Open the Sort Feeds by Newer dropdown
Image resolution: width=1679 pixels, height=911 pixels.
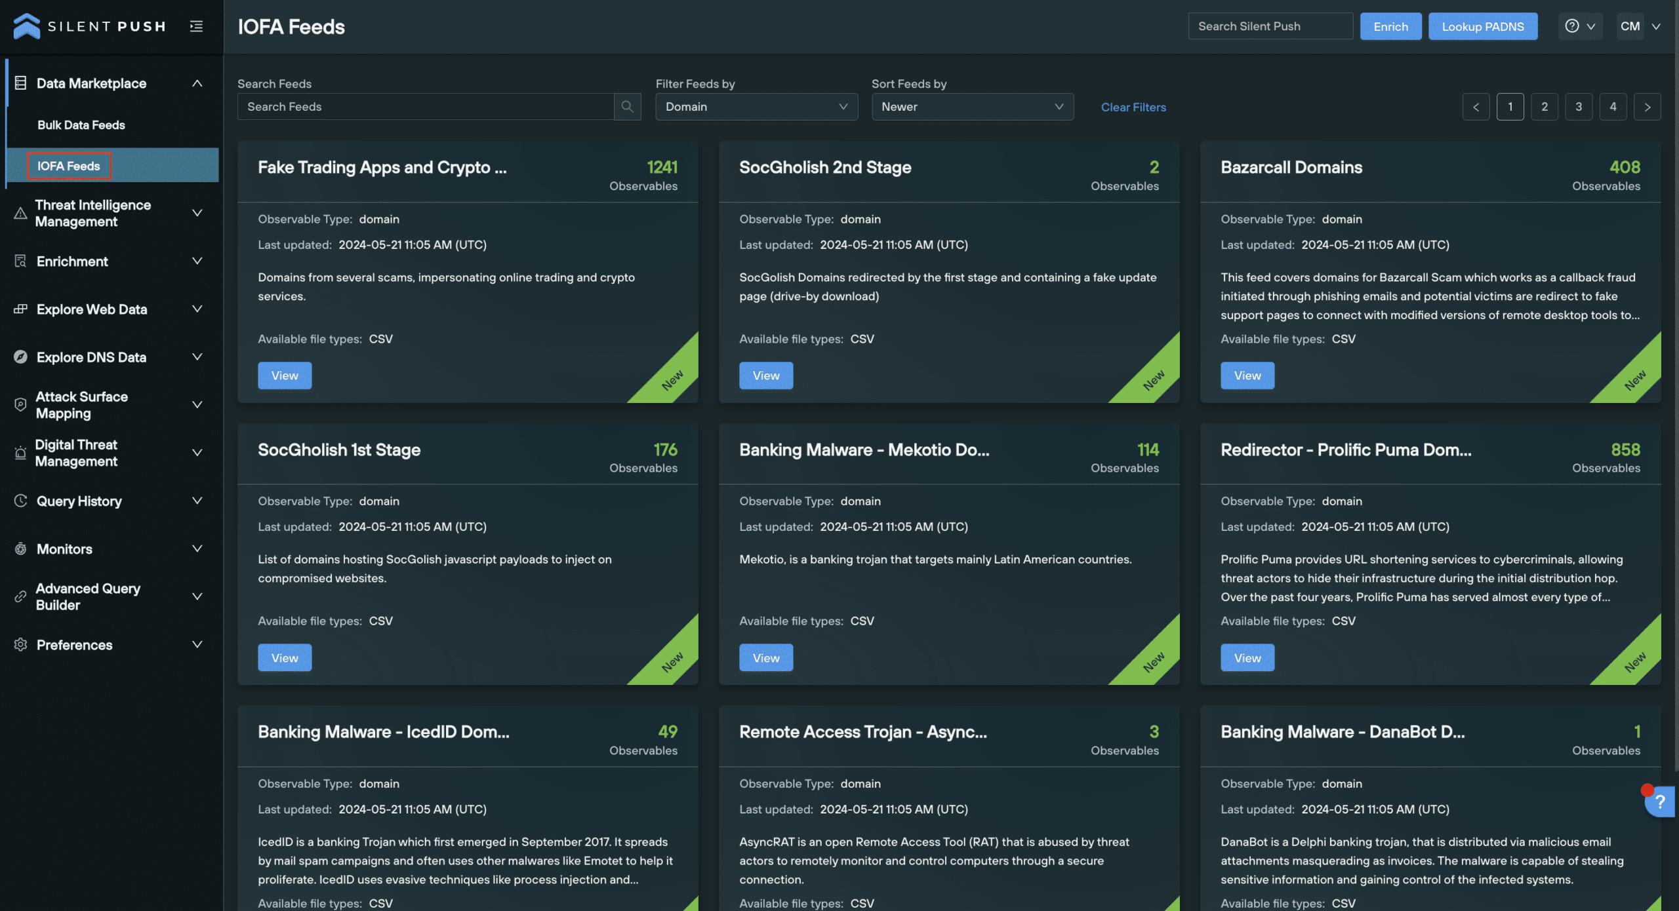(x=972, y=106)
